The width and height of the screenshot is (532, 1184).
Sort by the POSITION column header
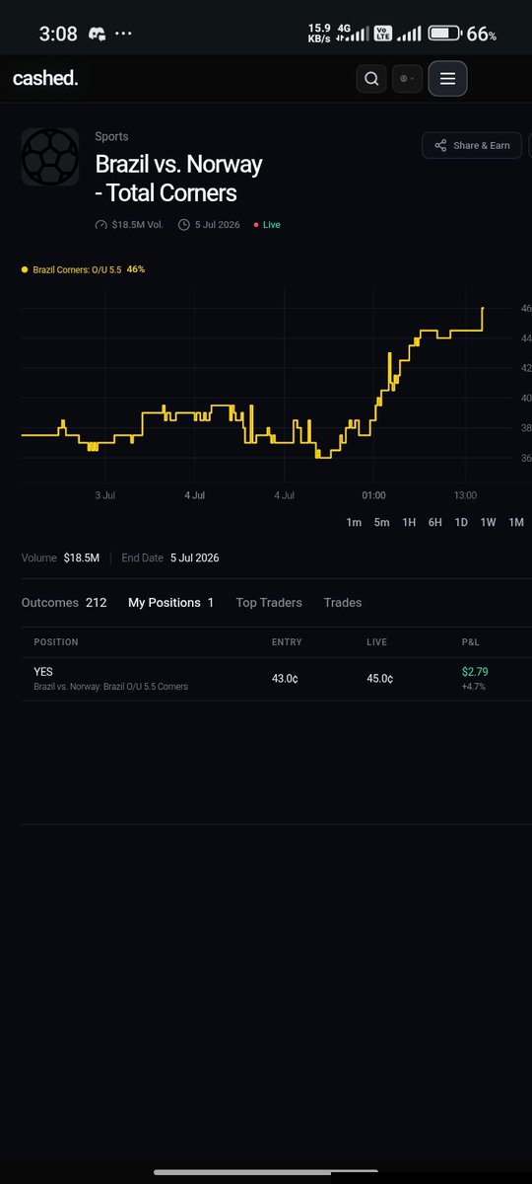click(56, 642)
